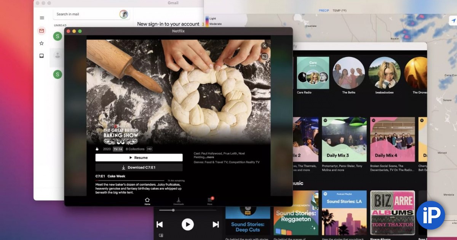Open The Drones artist in Spotify
Screen dimensions: 457x240
click(416, 73)
